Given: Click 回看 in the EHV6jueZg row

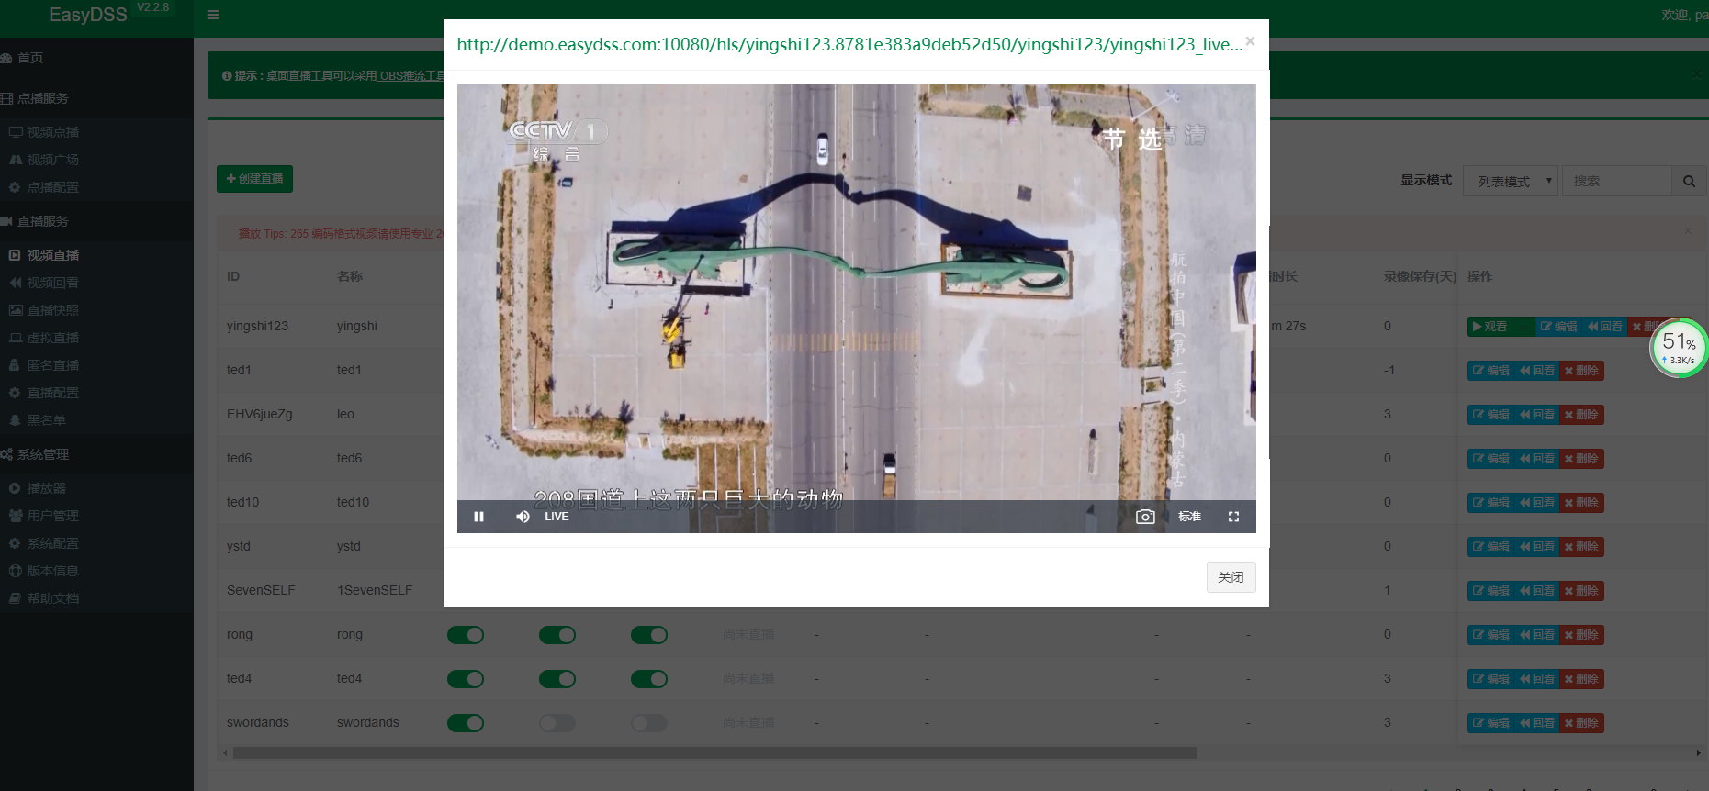Looking at the screenshot, I should point(1536,415).
